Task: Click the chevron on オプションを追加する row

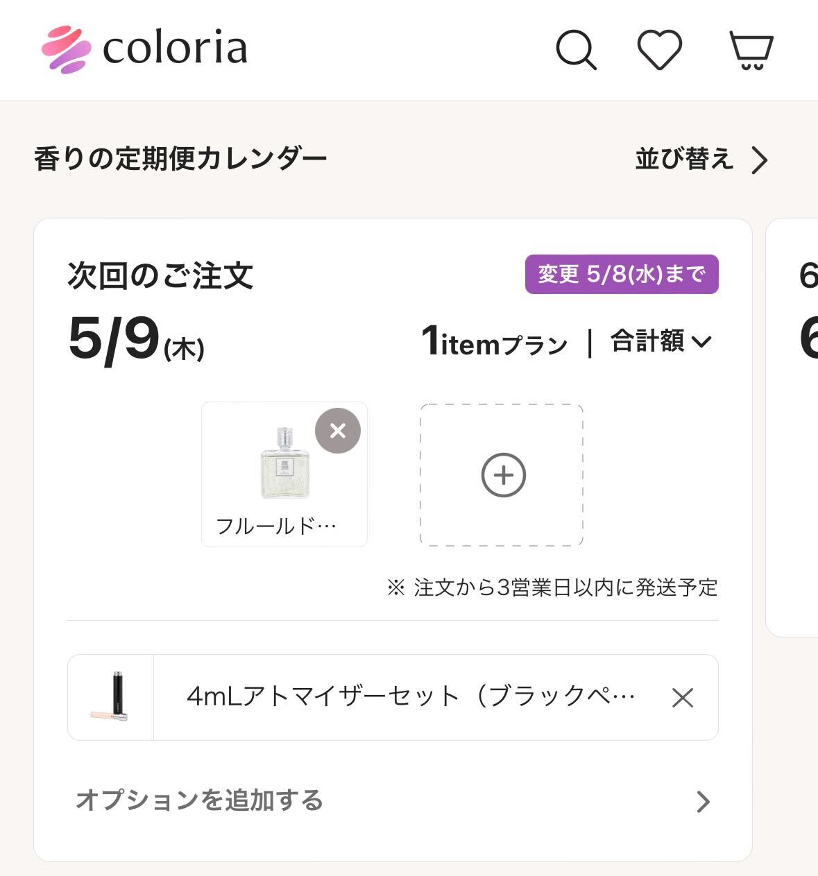Action: 703,802
